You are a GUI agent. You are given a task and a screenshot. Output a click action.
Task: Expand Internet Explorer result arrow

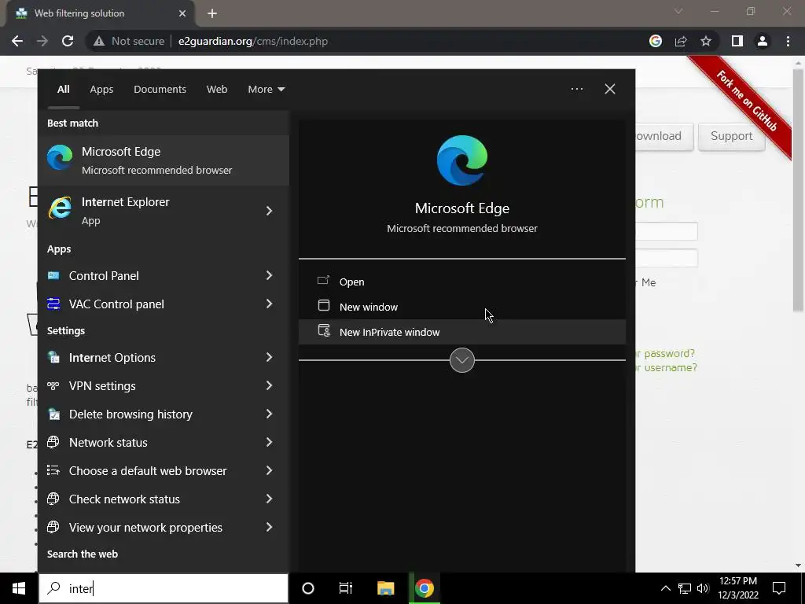coord(269,211)
